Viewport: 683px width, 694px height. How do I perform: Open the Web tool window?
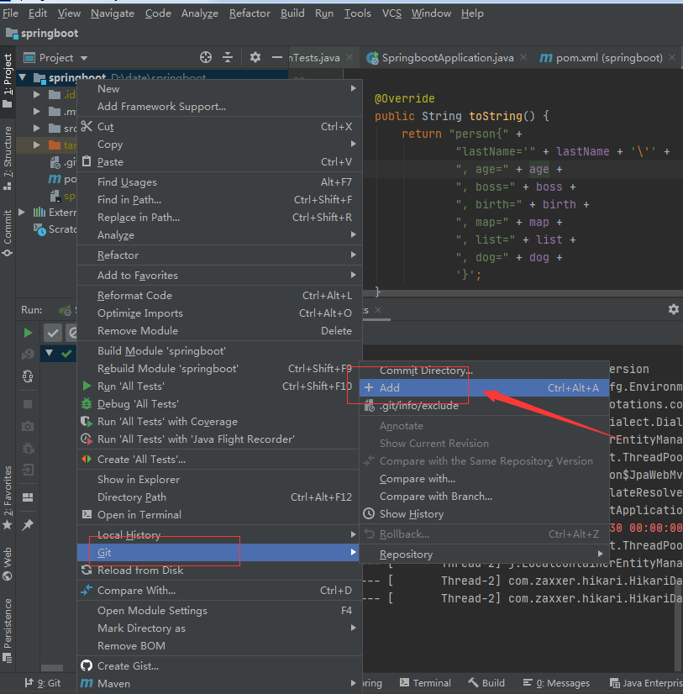[x=8, y=565]
